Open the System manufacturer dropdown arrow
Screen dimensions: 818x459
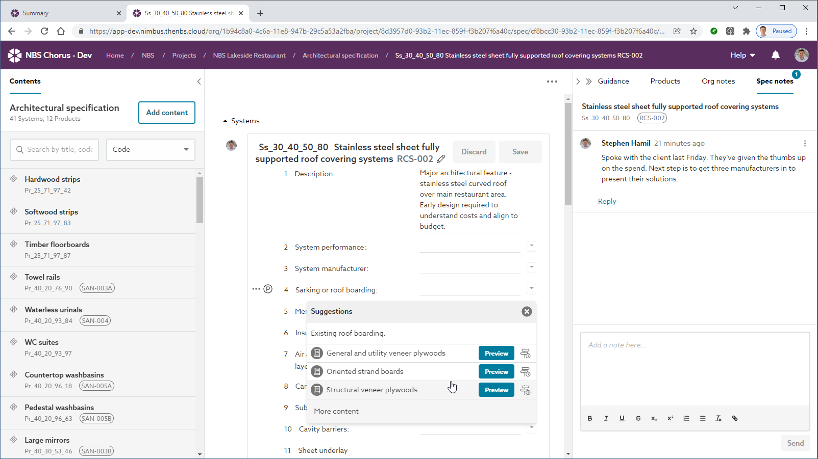point(532,267)
